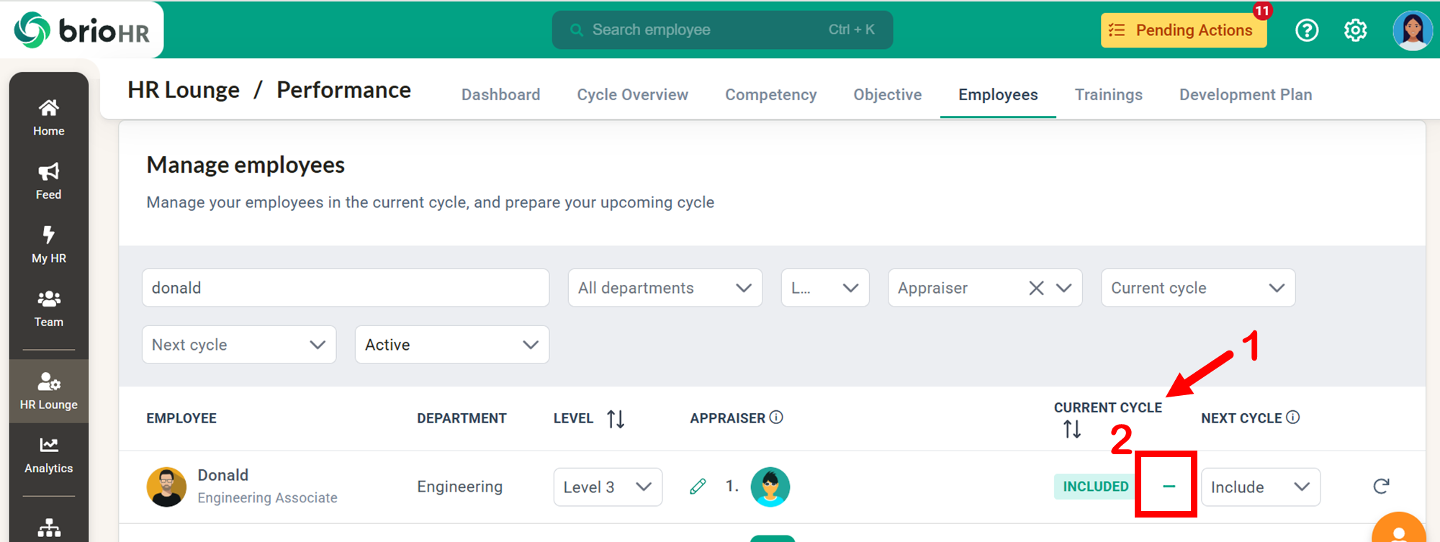This screenshot has width=1440, height=542.
Task: Click the help question mark icon
Action: 1306,30
